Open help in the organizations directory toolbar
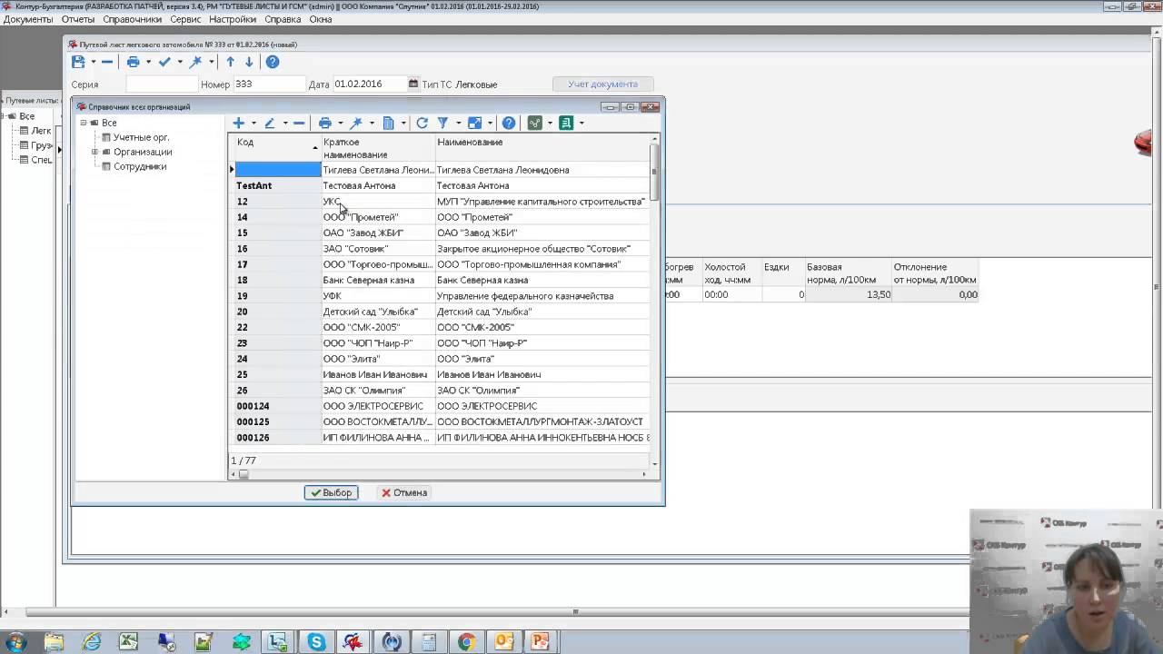This screenshot has width=1163, height=654. click(509, 123)
